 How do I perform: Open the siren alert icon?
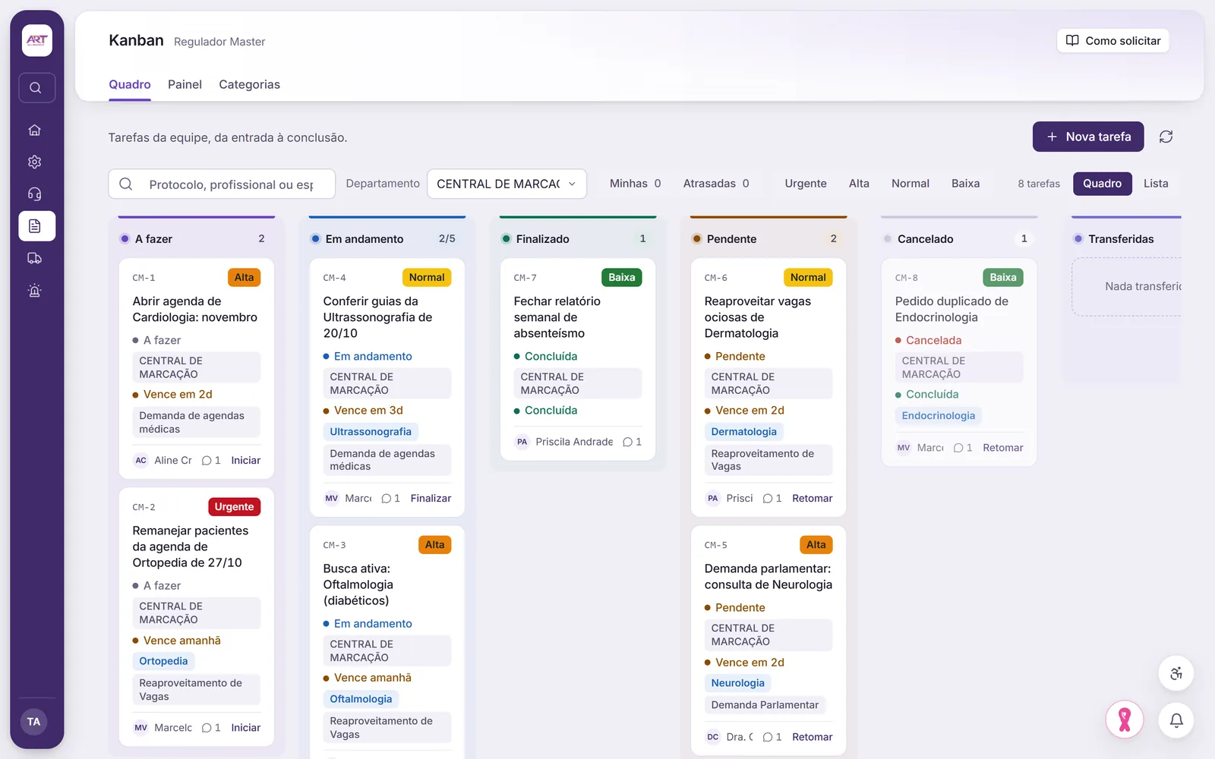[35, 290]
